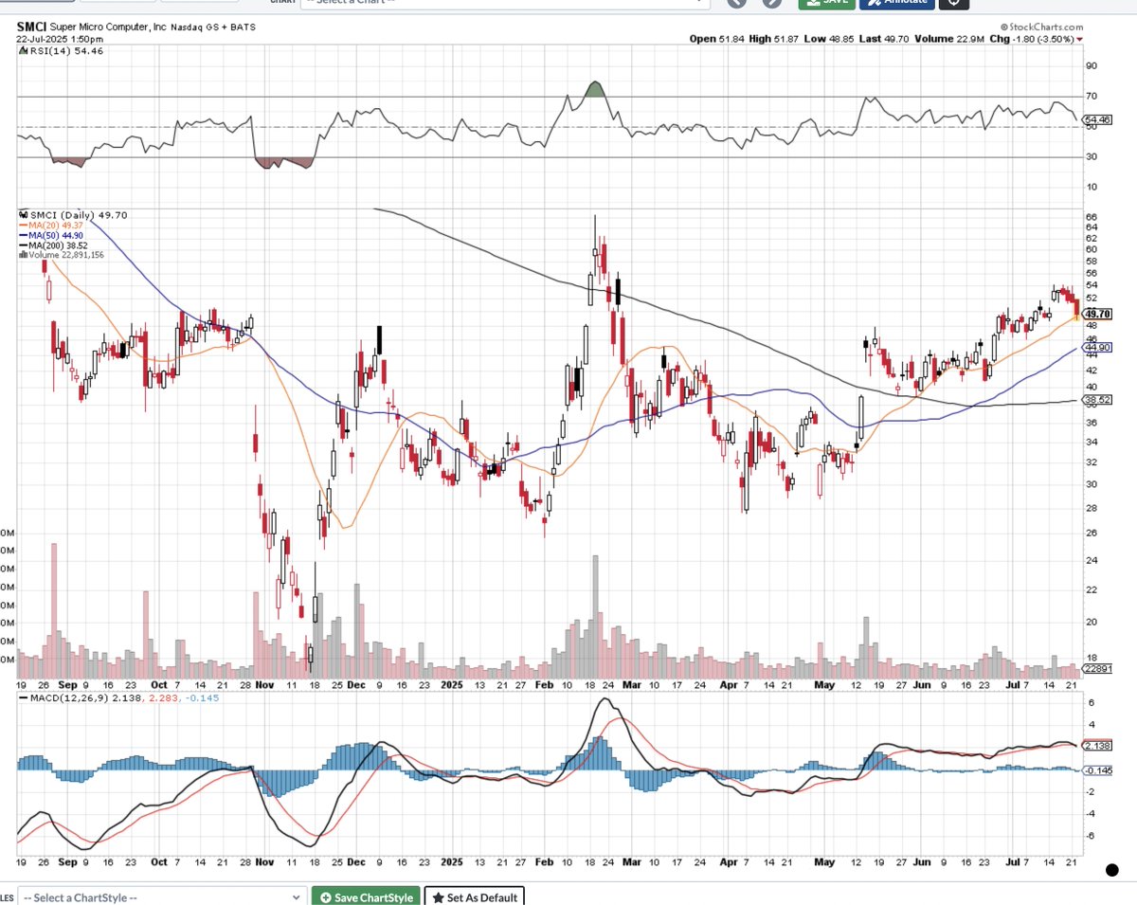
Task: Open the Select a ChartStyle dropdown
Action: (x=161, y=896)
